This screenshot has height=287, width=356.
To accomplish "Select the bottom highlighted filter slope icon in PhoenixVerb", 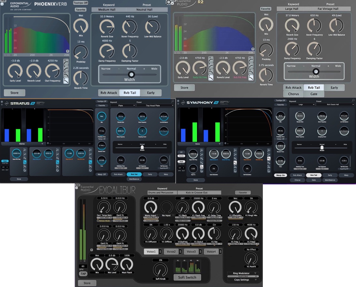I will click(66, 80).
